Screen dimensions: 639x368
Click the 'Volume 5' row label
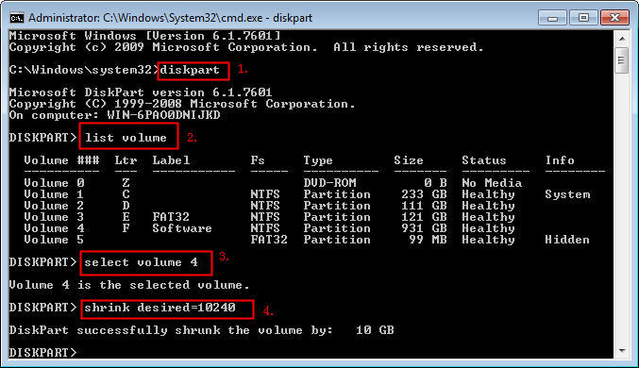point(54,240)
